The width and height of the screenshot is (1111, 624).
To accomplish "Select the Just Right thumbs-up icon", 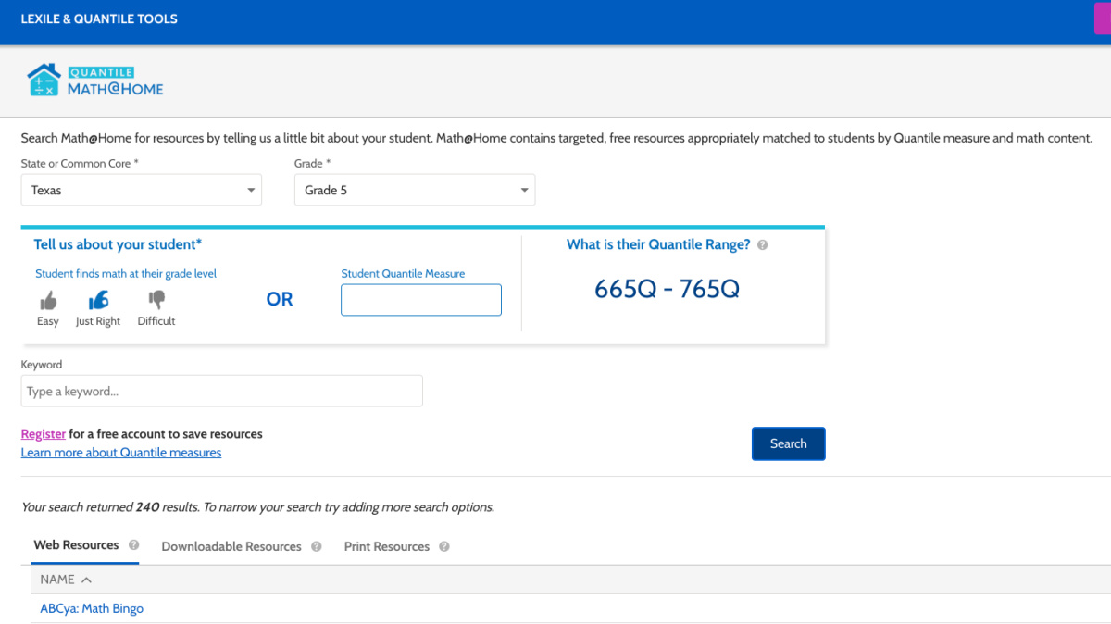I will tap(98, 300).
